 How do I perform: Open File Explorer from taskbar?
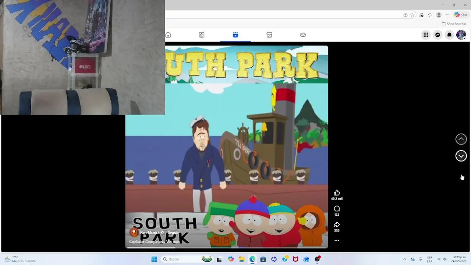click(x=241, y=259)
